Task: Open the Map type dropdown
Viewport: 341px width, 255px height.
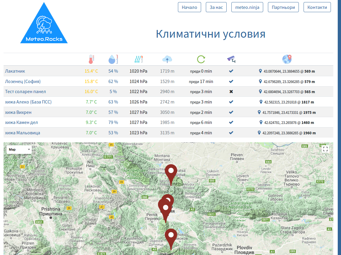Action: point(20,149)
